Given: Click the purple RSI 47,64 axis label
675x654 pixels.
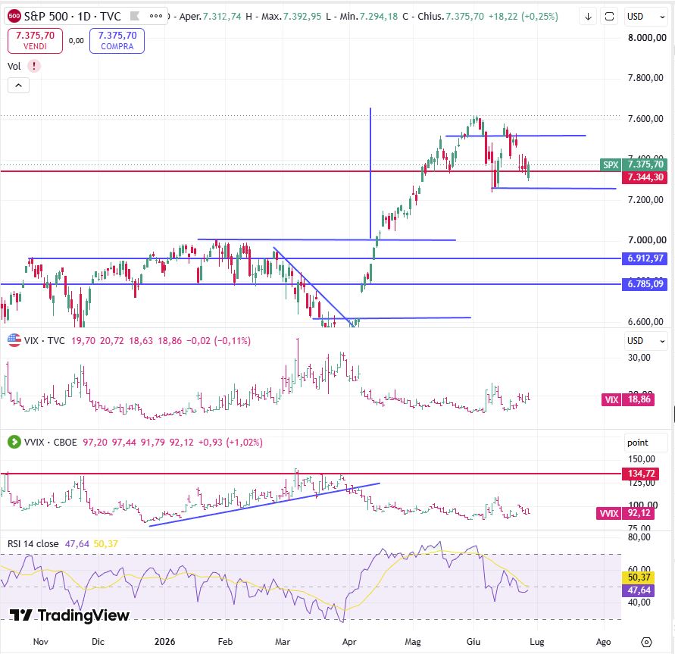Looking at the screenshot, I should coord(639,590).
